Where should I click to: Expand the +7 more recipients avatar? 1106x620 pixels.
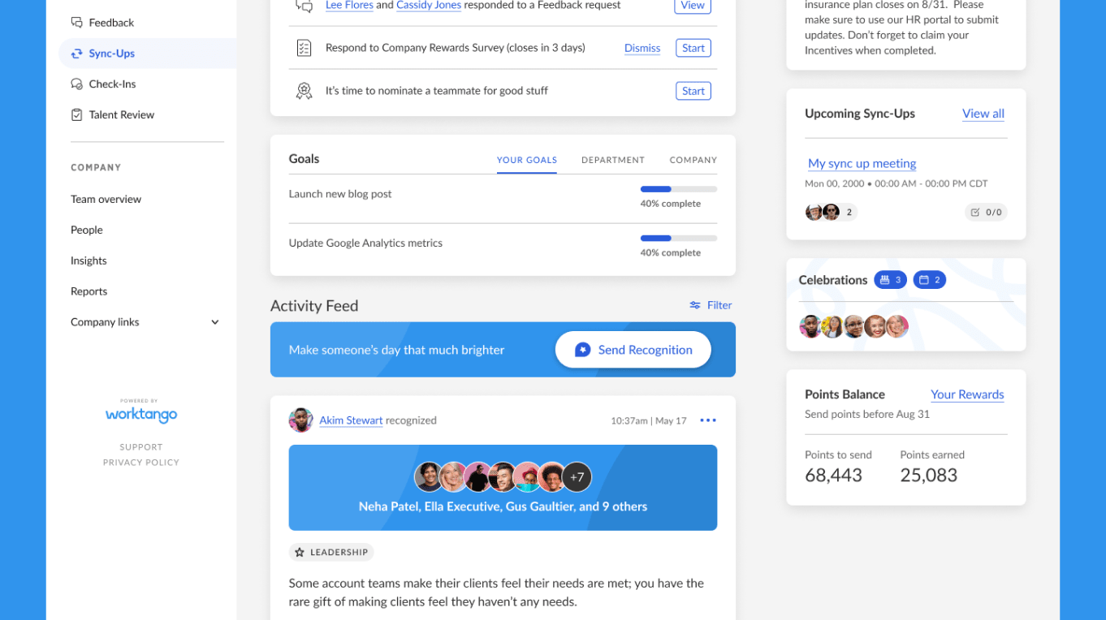click(x=577, y=477)
